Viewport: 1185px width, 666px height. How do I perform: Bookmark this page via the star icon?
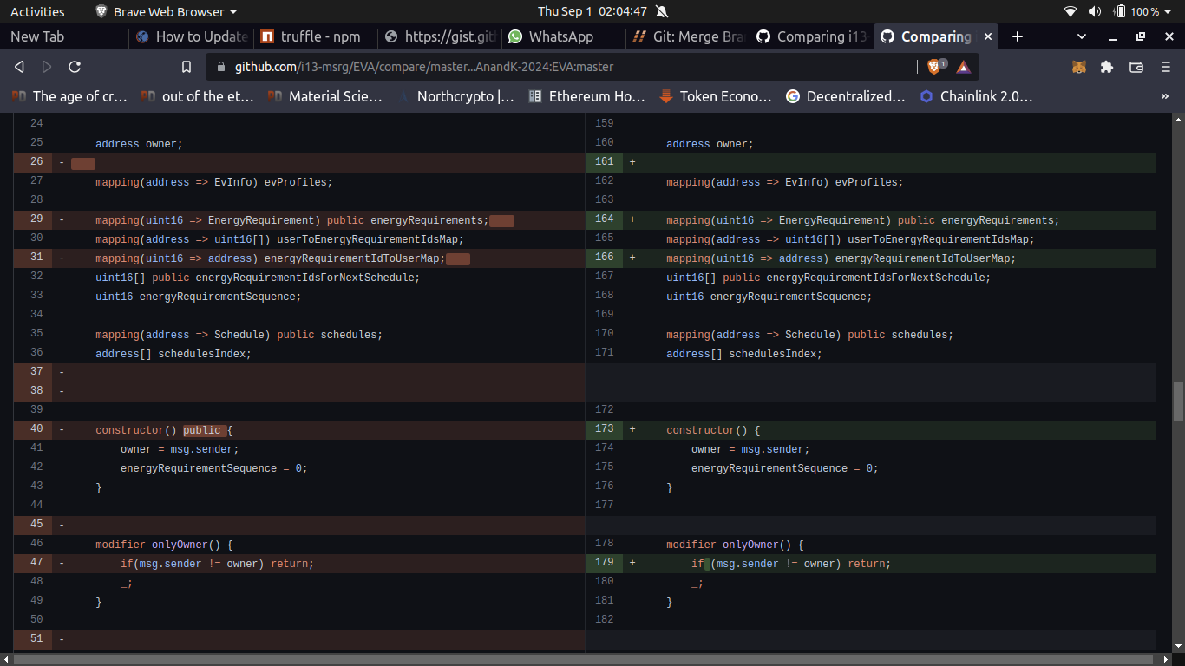coord(186,66)
